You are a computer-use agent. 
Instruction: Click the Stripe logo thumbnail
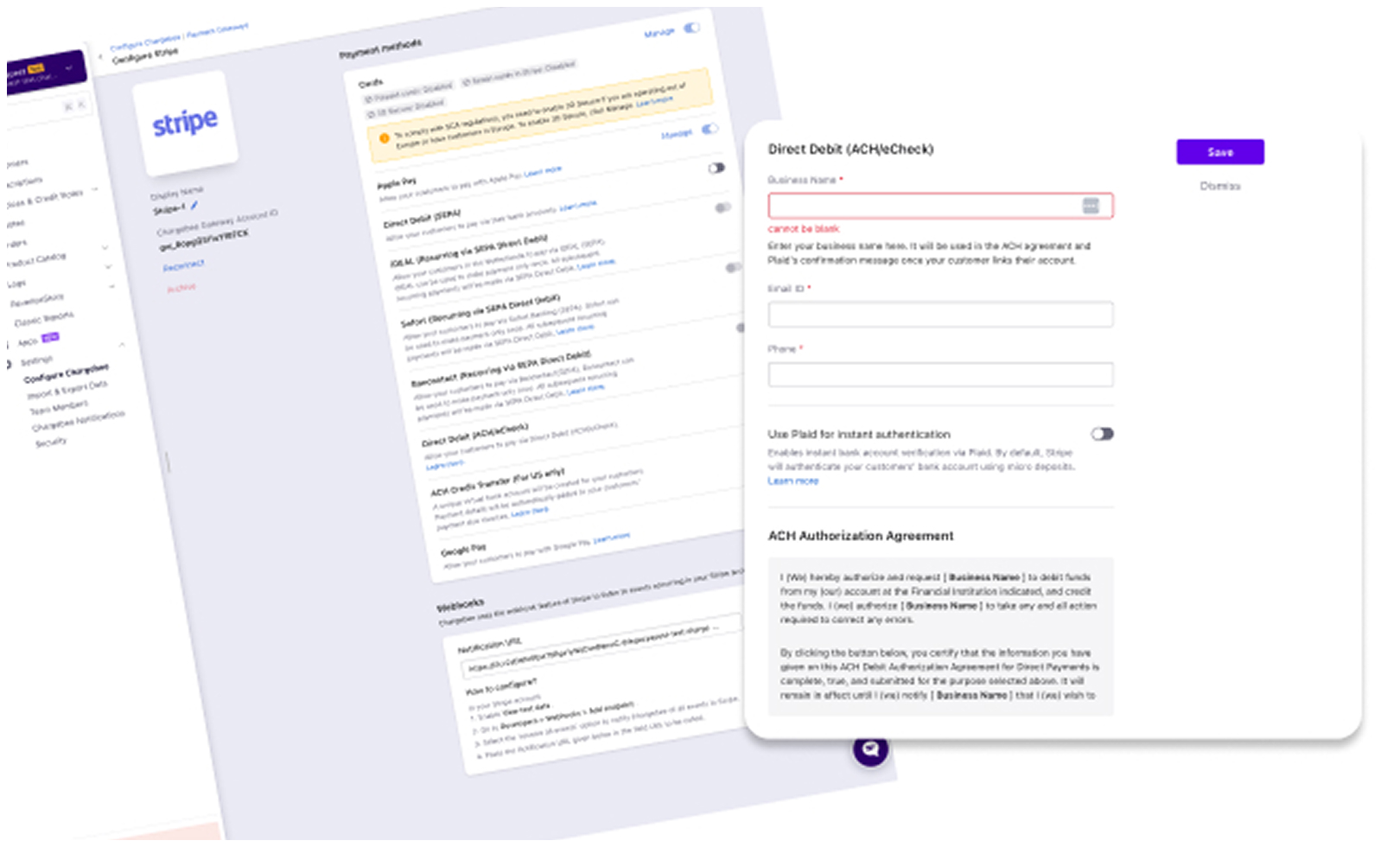187,121
